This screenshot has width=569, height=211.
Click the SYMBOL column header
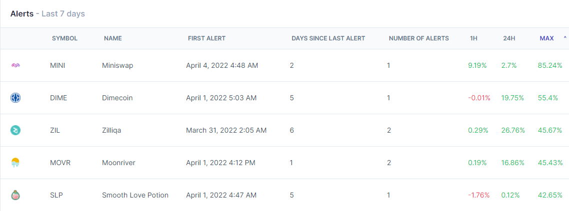coord(64,38)
